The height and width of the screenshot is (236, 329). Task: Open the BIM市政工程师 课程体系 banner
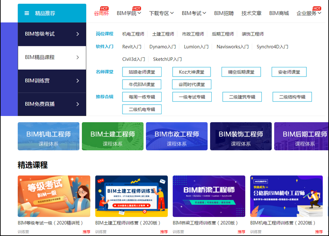click(177, 136)
